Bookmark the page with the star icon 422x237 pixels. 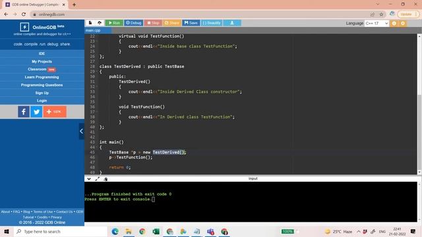click(381, 14)
